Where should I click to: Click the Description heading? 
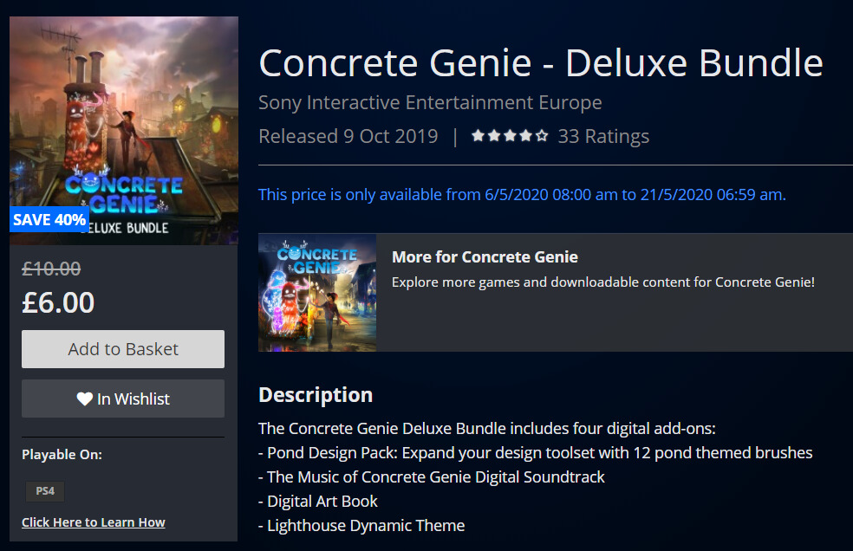point(316,395)
